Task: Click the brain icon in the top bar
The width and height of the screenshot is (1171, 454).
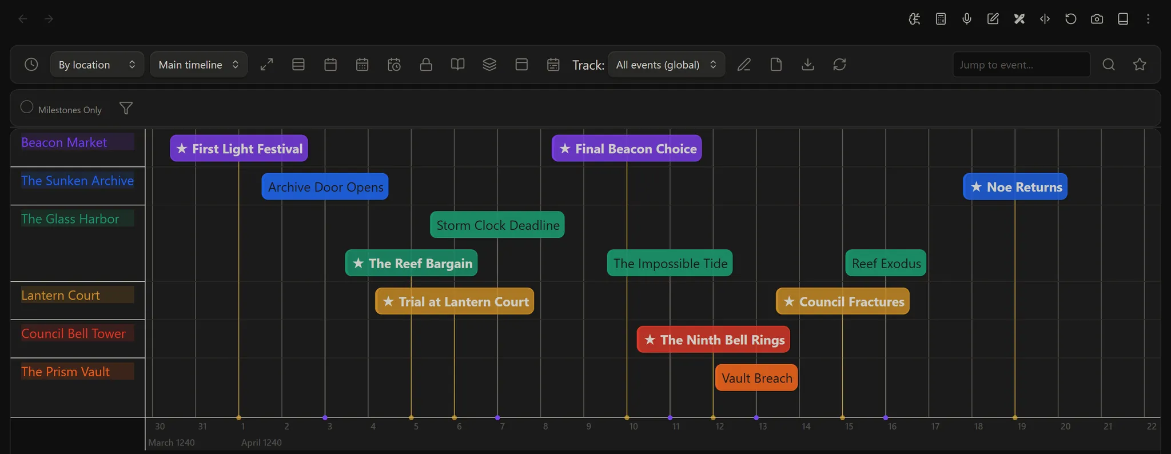Action: tap(914, 19)
